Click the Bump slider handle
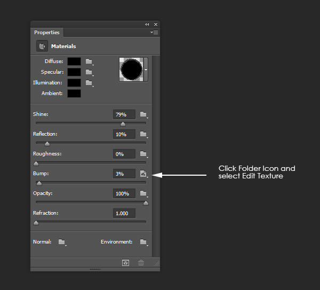 [x=39, y=183]
